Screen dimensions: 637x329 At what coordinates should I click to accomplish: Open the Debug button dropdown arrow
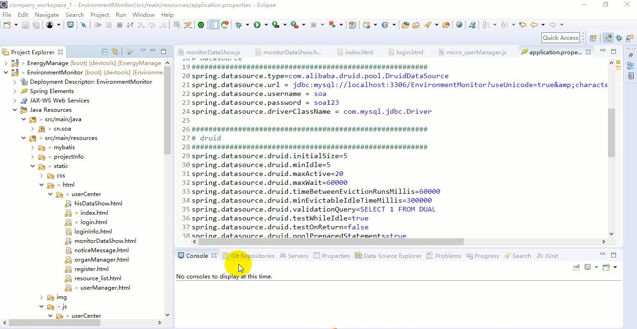pyautogui.click(x=247, y=25)
